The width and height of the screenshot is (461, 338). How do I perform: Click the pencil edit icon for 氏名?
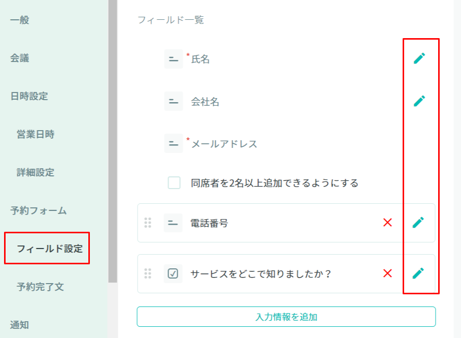pyautogui.click(x=419, y=58)
